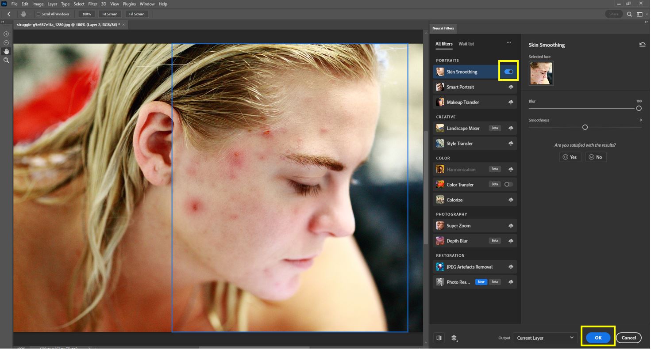This screenshot has width=651, height=349.
Task: Select the Skin Smoothing filter row
Action: coord(475,72)
